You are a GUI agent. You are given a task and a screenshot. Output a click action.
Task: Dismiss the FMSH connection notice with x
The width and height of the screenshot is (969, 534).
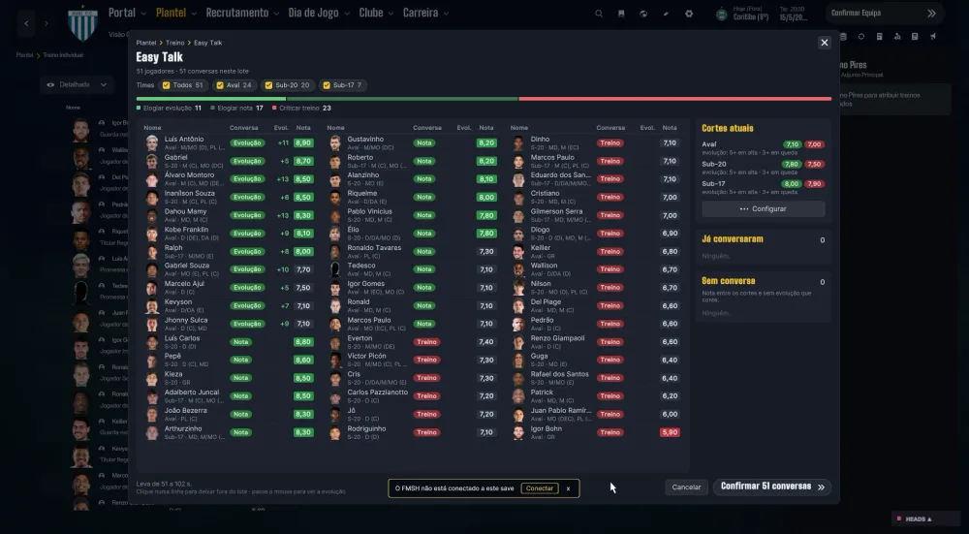(x=568, y=488)
